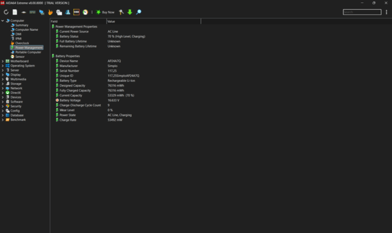Screen dimensions: 392x233
Task: Select the Charge Rate row
Action: (x=68, y=120)
